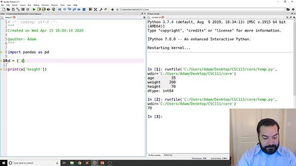
Task: Open the Windows Start menu
Action: [x=4, y=163]
